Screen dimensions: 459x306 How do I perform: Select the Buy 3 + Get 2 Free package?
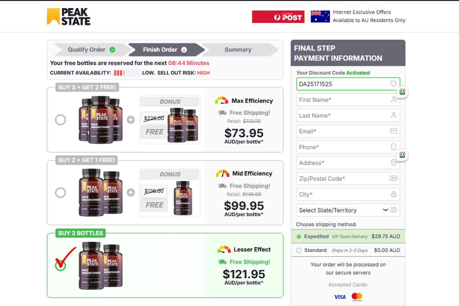60,120
